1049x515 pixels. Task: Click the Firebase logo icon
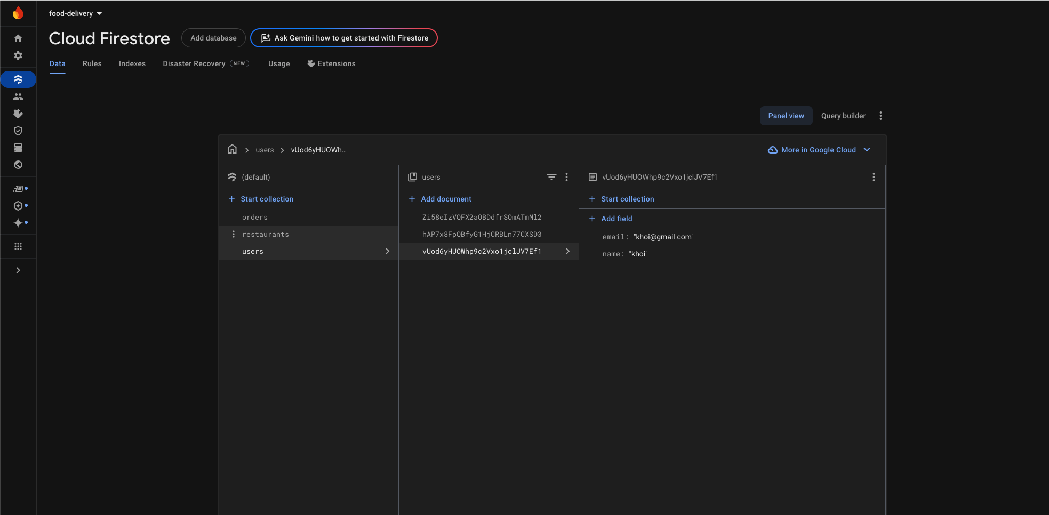click(18, 13)
